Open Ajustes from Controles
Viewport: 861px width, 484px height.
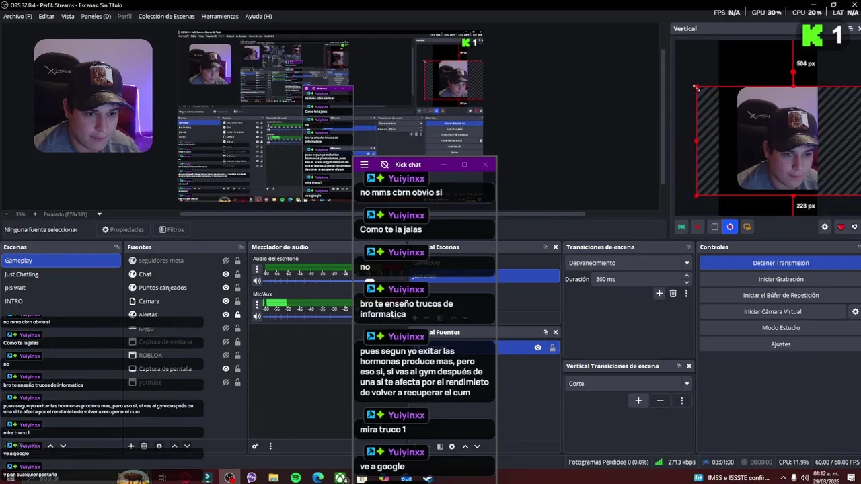[x=780, y=344]
